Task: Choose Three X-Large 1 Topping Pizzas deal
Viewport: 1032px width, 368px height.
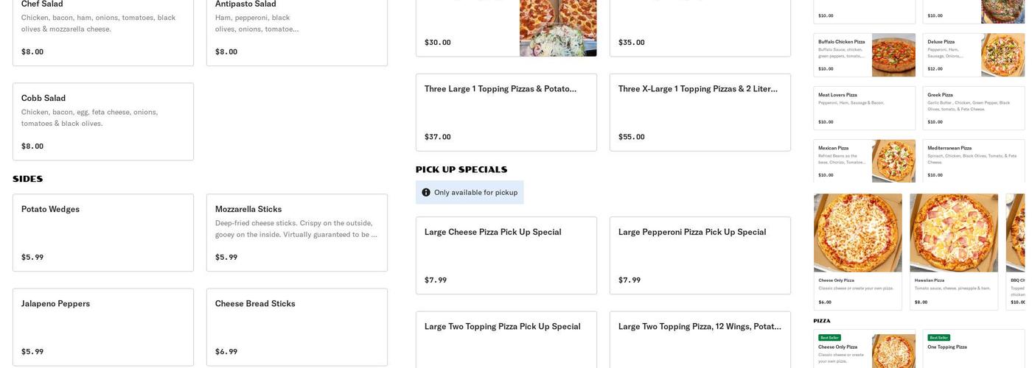Action: 700,112
